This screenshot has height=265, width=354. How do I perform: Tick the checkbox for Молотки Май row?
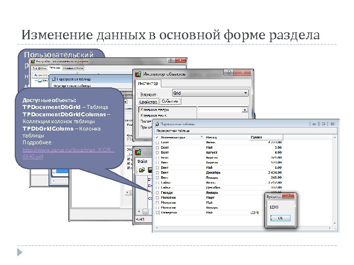(157, 203)
